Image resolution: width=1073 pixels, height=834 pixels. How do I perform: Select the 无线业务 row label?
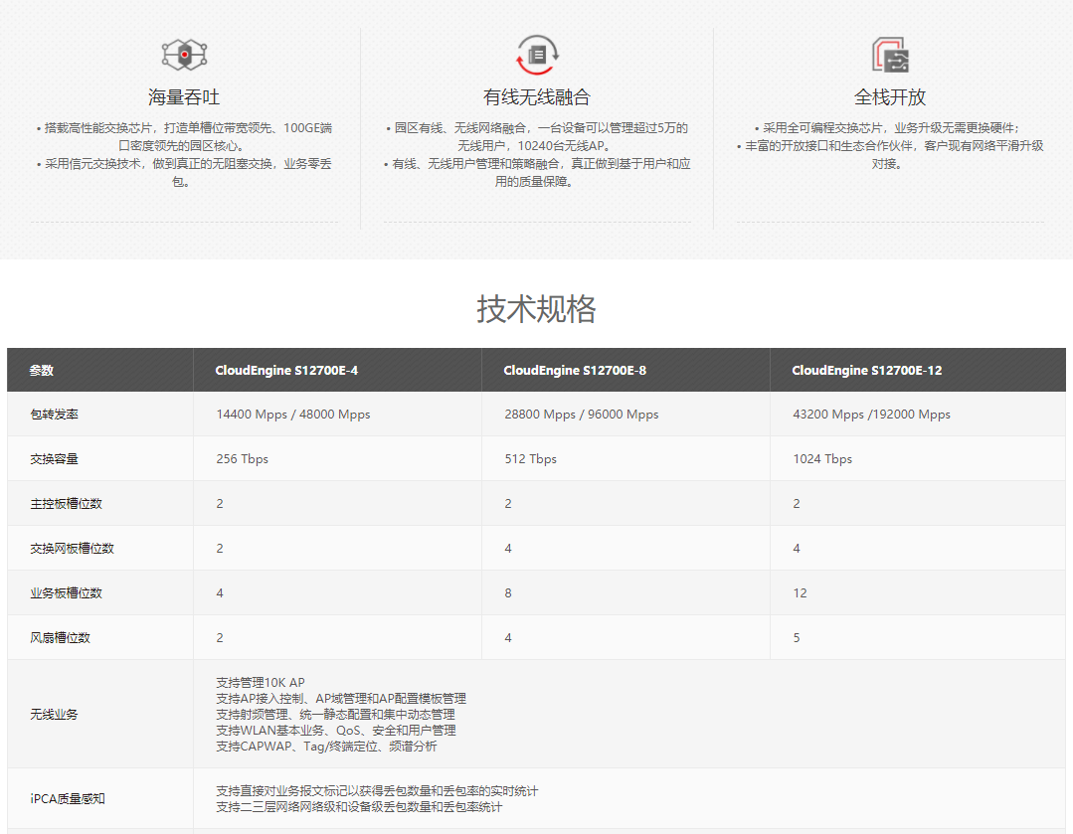[54, 715]
